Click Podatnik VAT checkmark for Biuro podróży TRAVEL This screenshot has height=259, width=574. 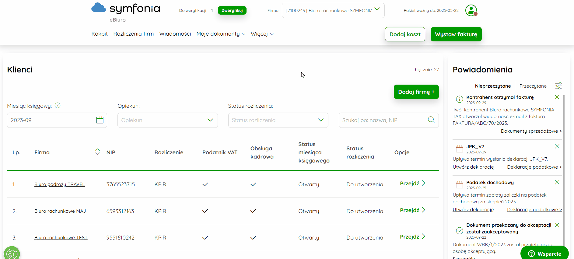pos(205,184)
